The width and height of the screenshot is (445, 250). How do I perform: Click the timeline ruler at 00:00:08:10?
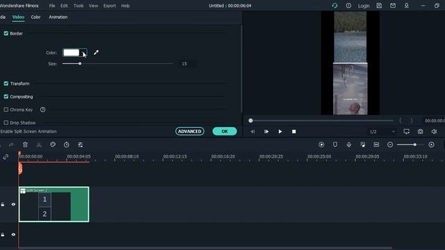pos(127,156)
